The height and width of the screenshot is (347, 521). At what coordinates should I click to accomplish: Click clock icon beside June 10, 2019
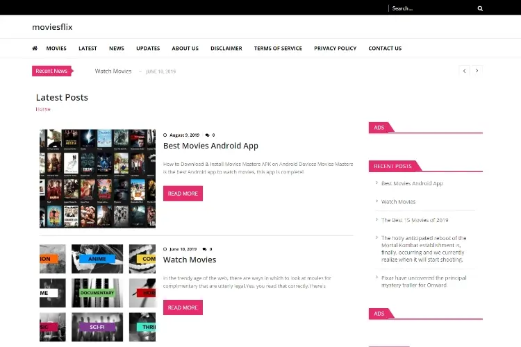coord(165,249)
